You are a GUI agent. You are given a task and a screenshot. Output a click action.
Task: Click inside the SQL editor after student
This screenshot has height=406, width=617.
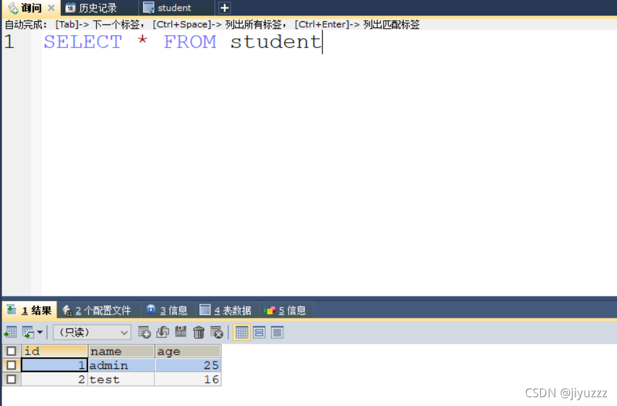coord(322,41)
